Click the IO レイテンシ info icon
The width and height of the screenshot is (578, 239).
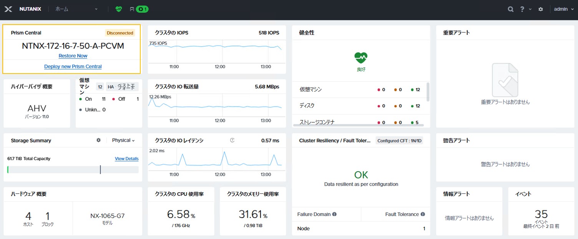[x=232, y=141]
